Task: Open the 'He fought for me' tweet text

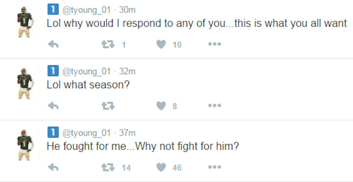Action: click(x=143, y=147)
